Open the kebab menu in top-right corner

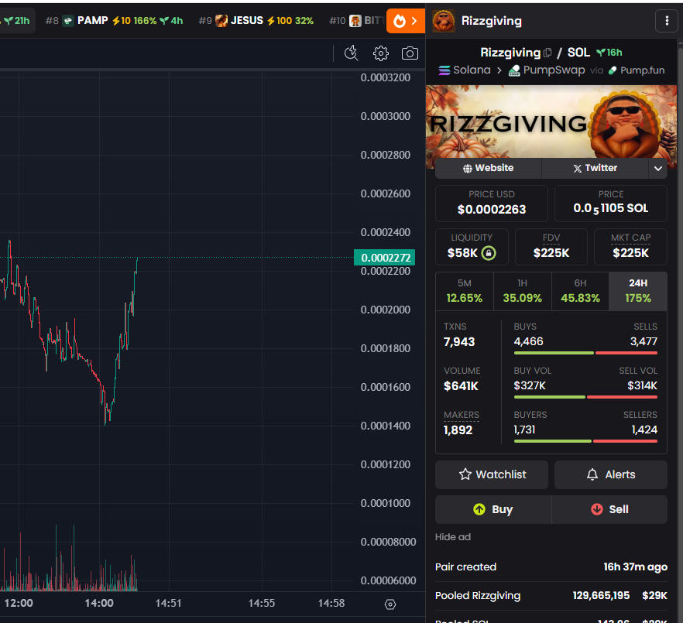pyautogui.click(x=667, y=21)
